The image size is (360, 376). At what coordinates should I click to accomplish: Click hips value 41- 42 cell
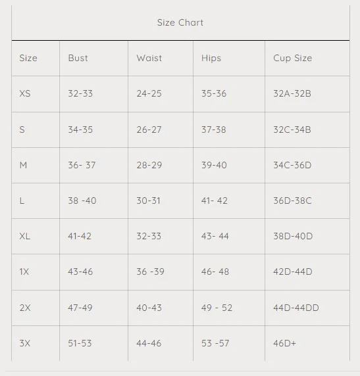tap(214, 200)
